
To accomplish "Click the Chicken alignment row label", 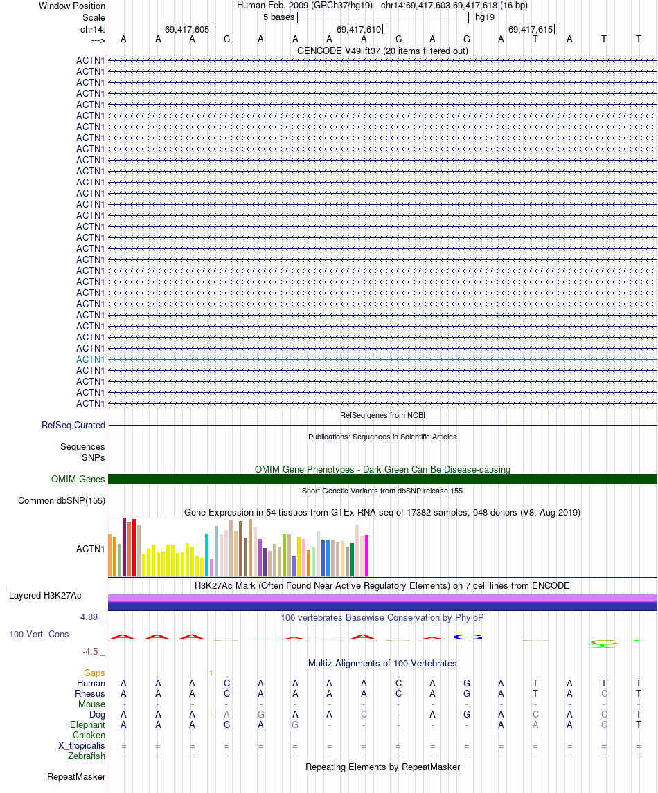I will [89, 736].
